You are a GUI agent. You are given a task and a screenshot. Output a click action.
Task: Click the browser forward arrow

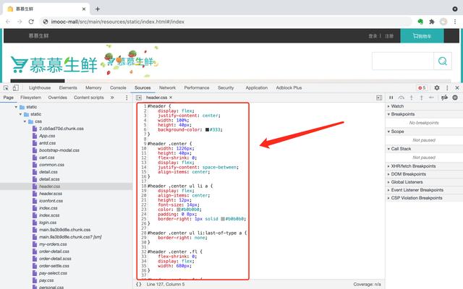tap(20, 22)
